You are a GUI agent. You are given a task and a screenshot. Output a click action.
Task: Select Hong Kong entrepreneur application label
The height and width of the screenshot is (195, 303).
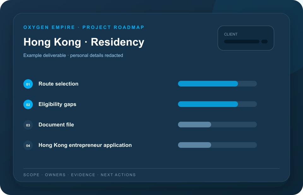pos(85,145)
